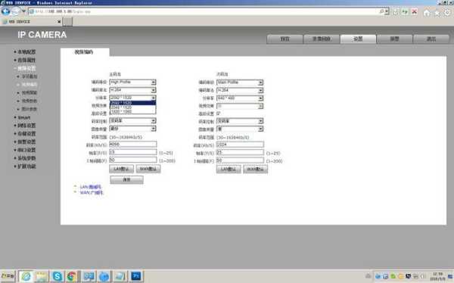Open the browser tools gear icon
The width and height of the screenshot is (454, 283).
coord(447,12)
